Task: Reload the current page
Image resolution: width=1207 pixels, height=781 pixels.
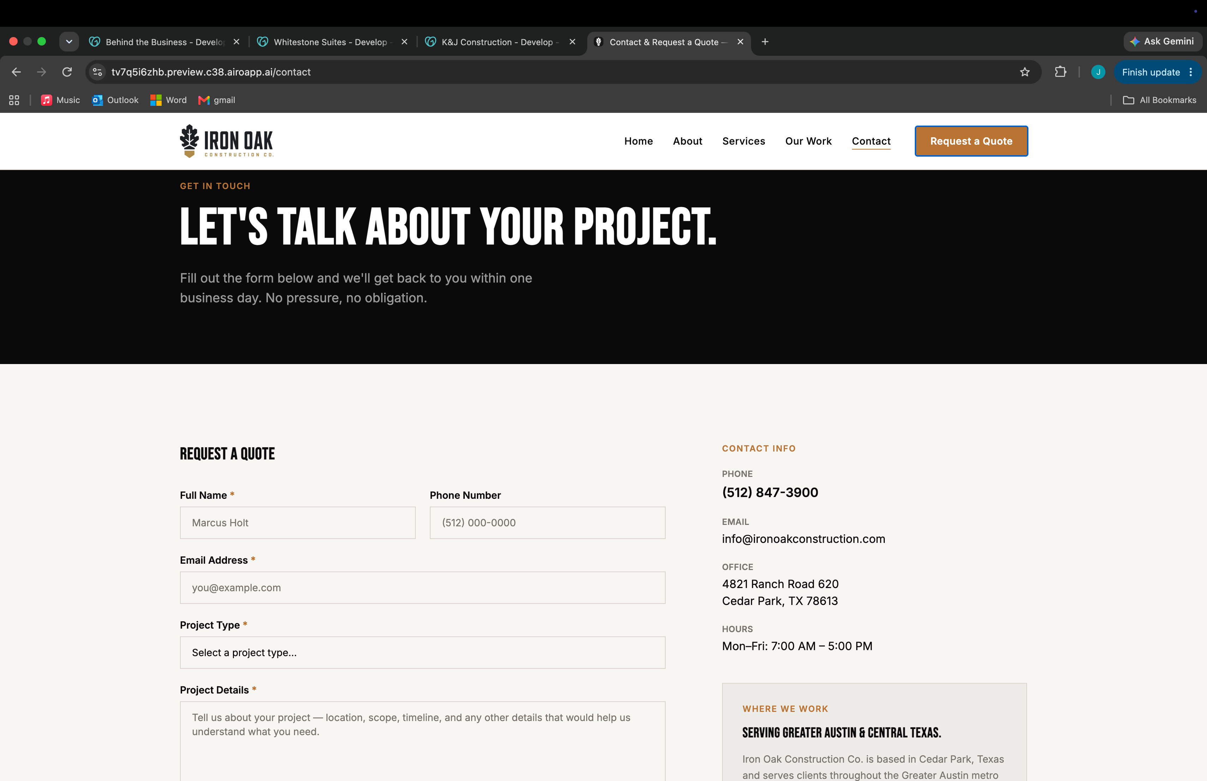Action: coord(67,72)
